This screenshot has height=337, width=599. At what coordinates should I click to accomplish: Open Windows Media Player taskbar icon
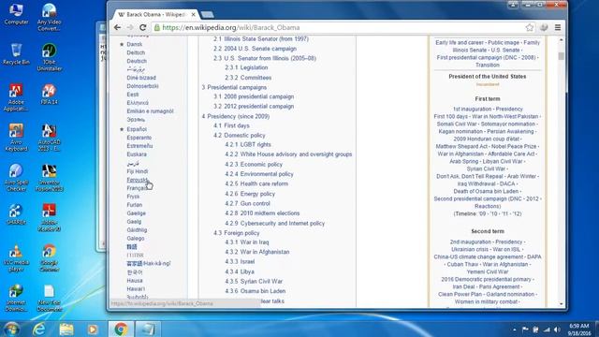(x=93, y=329)
